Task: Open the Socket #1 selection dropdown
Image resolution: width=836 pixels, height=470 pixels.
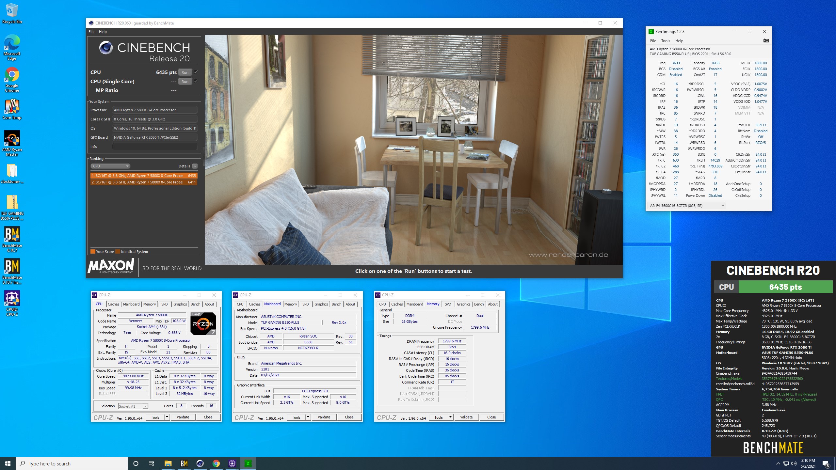Action: (x=133, y=406)
